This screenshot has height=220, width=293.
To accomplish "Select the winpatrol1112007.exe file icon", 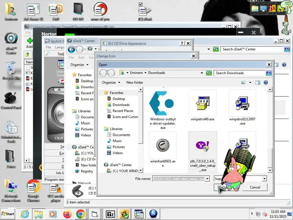I will pos(242,103).
